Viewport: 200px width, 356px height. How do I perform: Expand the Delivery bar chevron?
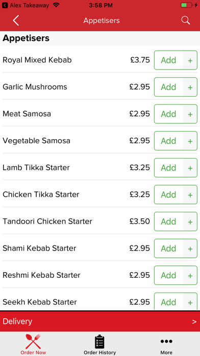pos(194,322)
